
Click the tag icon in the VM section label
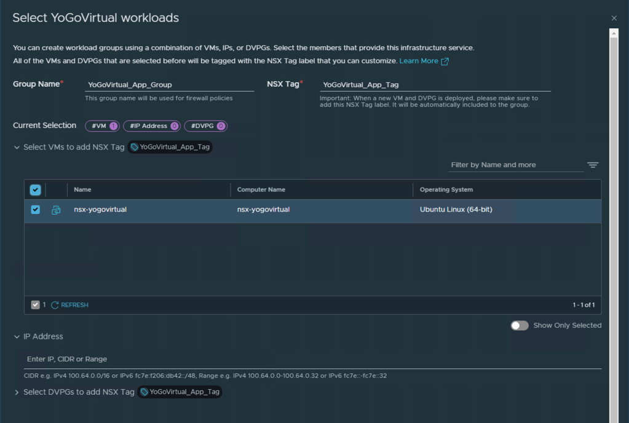[x=134, y=148]
